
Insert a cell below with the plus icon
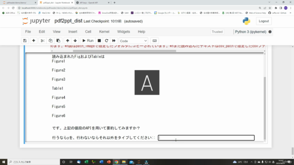coord(34,41)
